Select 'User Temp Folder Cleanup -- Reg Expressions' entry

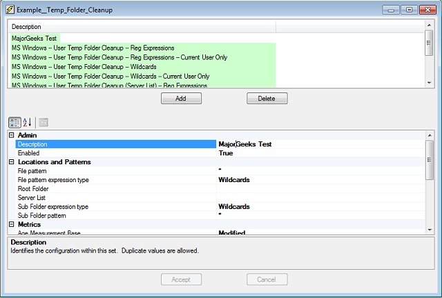point(143,48)
